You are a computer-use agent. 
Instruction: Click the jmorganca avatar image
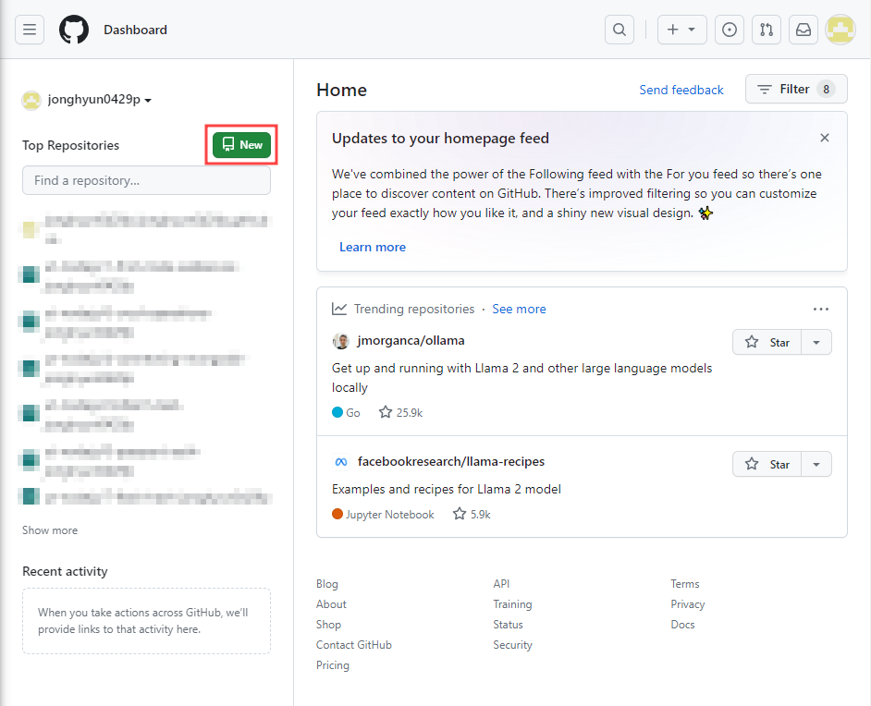[x=340, y=341]
